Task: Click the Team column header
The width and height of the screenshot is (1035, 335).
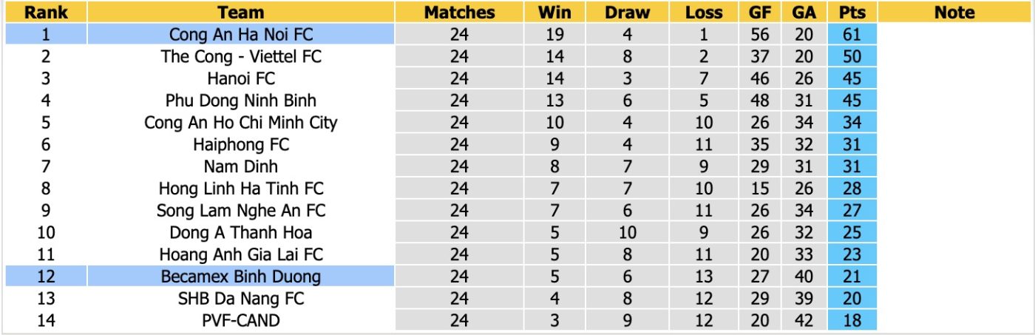Action: click(x=241, y=12)
